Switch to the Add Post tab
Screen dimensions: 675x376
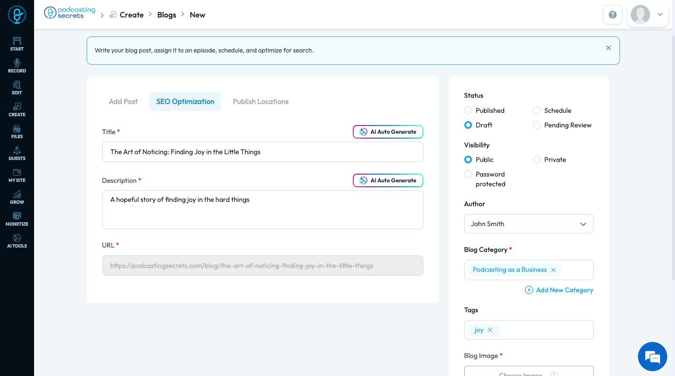tap(123, 101)
